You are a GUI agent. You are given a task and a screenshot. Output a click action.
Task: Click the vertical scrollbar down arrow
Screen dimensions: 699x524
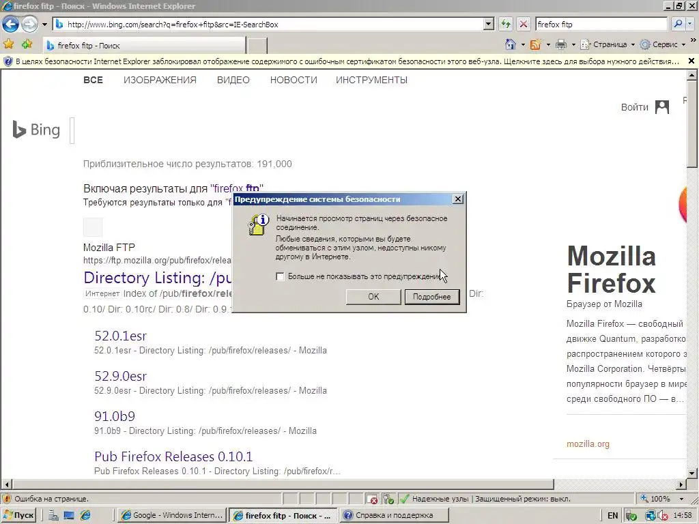click(692, 474)
